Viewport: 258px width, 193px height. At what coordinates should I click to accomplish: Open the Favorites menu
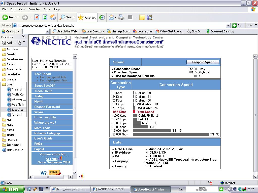pos(34,9)
